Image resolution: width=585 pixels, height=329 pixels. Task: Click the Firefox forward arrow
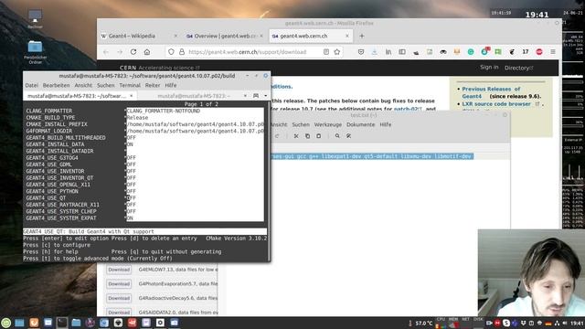[120, 52]
